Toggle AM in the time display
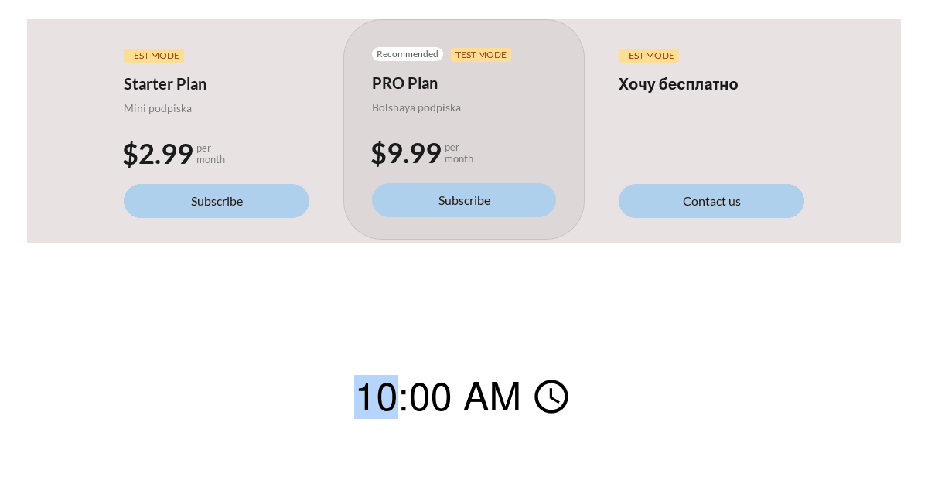This screenshot has height=487, width=928. tap(491, 397)
